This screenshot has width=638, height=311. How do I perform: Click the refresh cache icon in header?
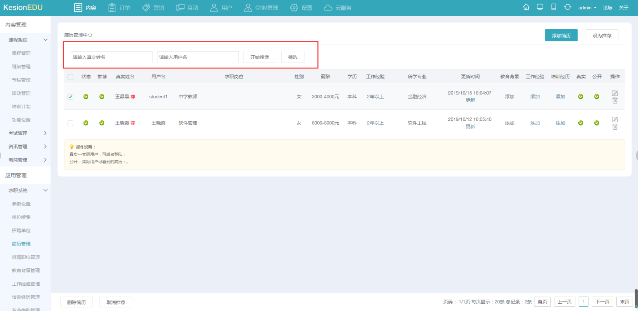pyautogui.click(x=567, y=7)
